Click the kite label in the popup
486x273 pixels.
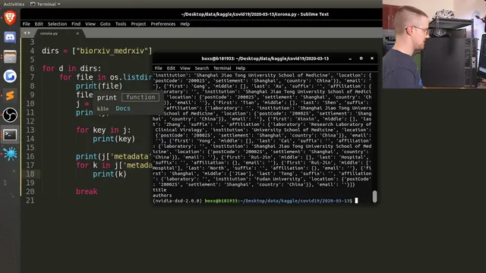coord(103,108)
